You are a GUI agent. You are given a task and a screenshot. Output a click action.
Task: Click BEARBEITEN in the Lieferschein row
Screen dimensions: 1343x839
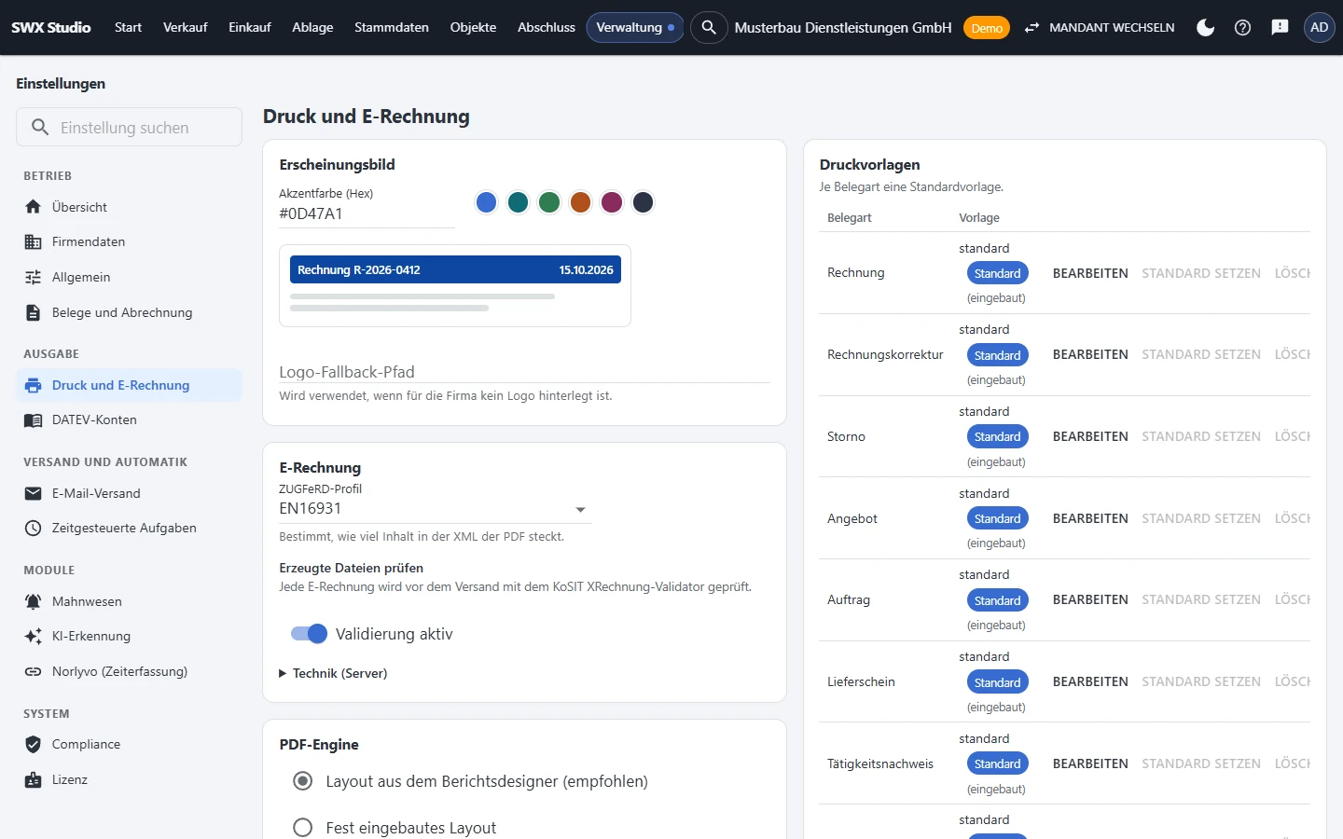point(1090,681)
